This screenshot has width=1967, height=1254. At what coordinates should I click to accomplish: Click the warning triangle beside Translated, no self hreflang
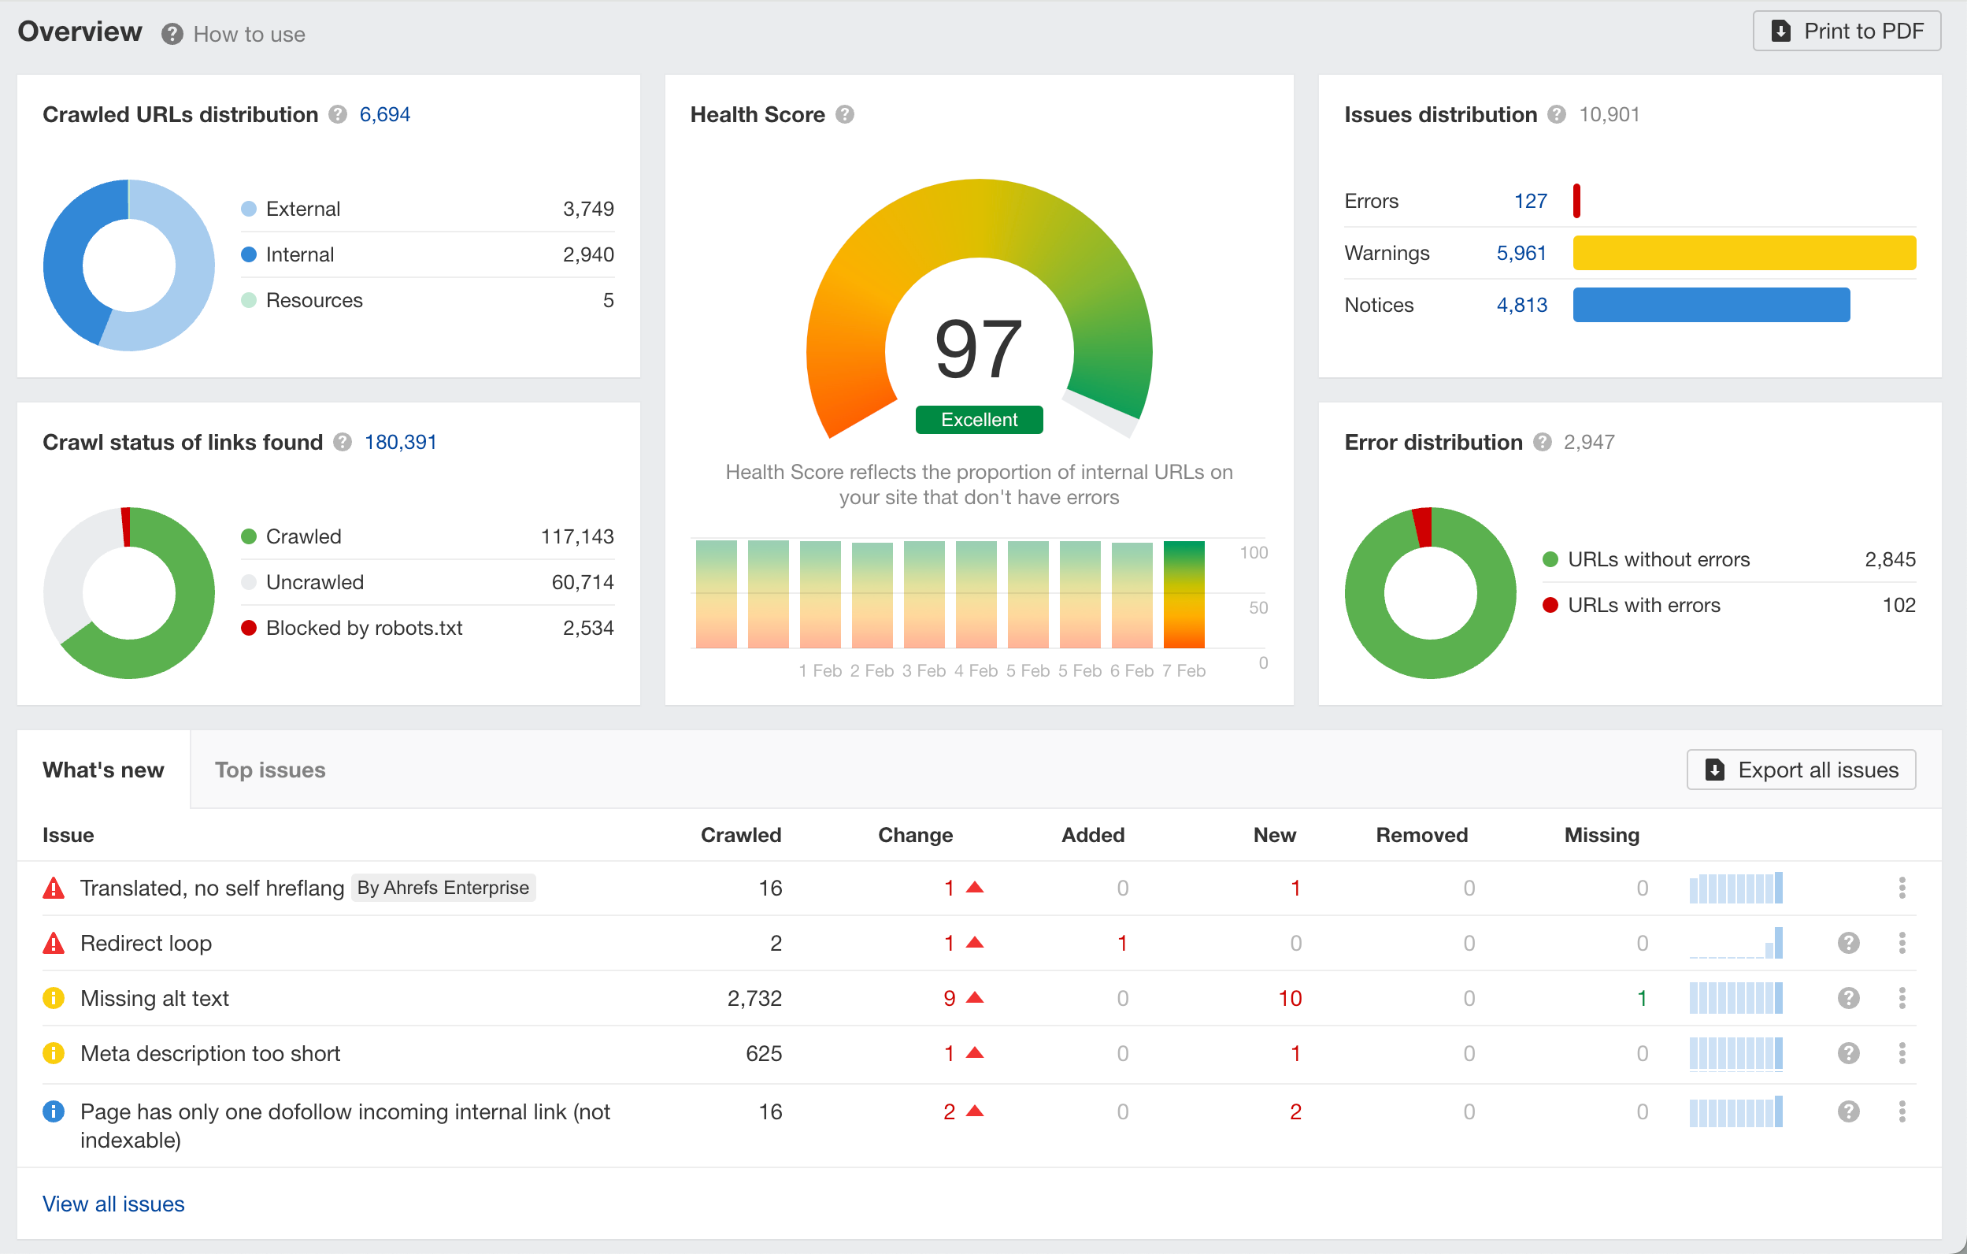pos(52,888)
